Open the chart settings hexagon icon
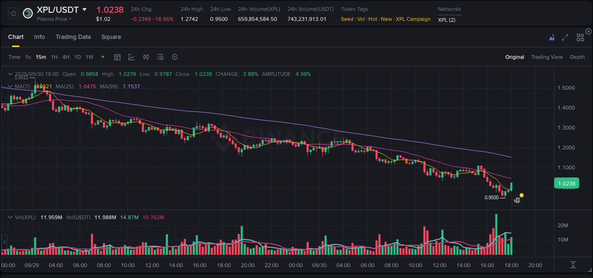This screenshot has width=593, height=278. point(175,56)
